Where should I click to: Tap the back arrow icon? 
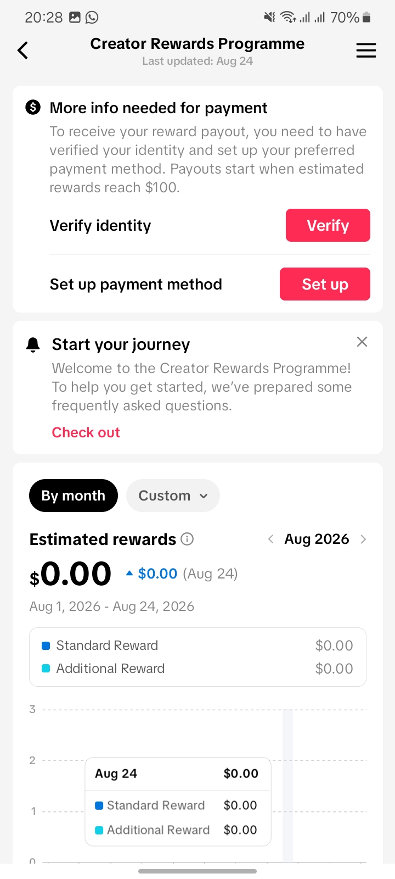22,51
